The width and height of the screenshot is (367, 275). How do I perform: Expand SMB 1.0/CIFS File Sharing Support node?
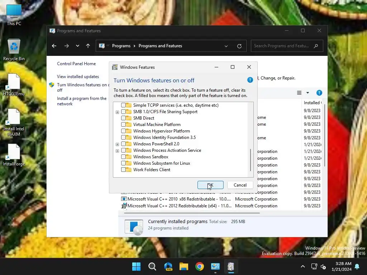pos(117,112)
